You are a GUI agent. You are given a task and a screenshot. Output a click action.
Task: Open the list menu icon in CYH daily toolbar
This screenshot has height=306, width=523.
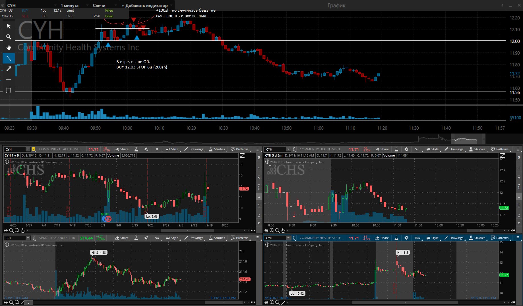pos(257,149)
